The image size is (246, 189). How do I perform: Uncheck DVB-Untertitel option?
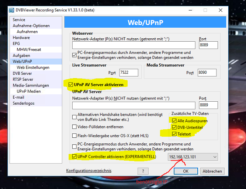click(174, 127)
